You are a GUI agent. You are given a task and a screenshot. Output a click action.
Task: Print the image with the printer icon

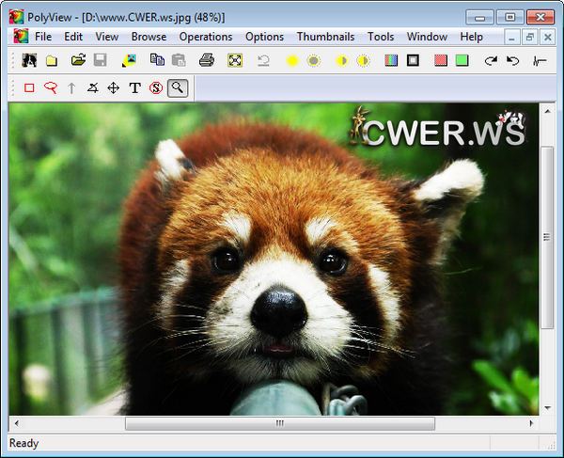pyautogui.click(x=207, y=60)
